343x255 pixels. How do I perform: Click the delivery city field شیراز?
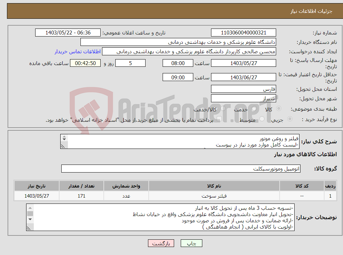(243, 98)
